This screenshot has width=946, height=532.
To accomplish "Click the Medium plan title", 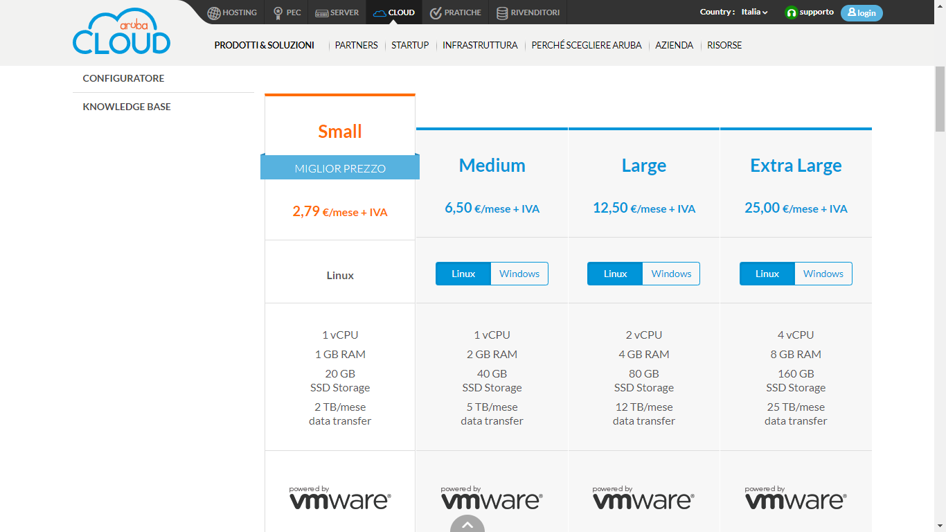I will click(x=492, y=165).
